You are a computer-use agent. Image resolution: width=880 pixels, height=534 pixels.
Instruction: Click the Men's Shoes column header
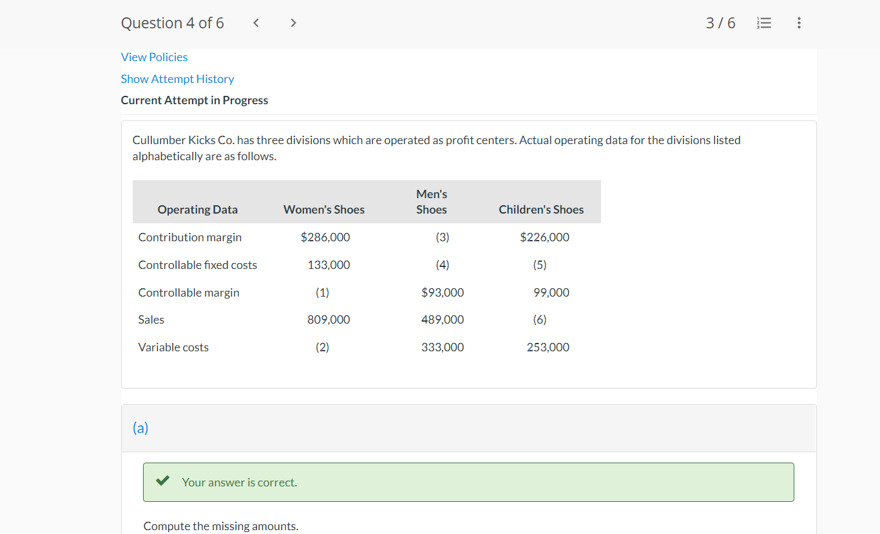(x=432, y=202)
